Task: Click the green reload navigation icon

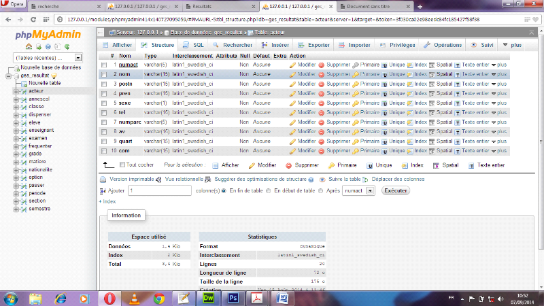Action: [67, 46]
